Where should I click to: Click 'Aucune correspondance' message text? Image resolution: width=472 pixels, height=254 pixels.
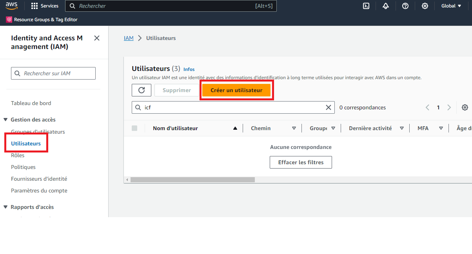pyautogui.click(x=301, y=147)
